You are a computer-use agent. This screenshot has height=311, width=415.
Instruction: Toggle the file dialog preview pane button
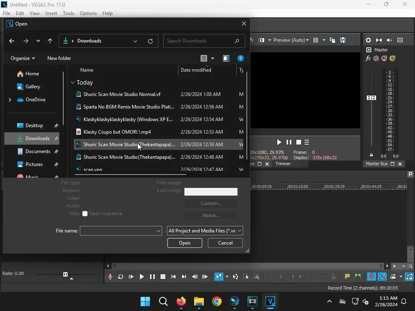point(226,58)
